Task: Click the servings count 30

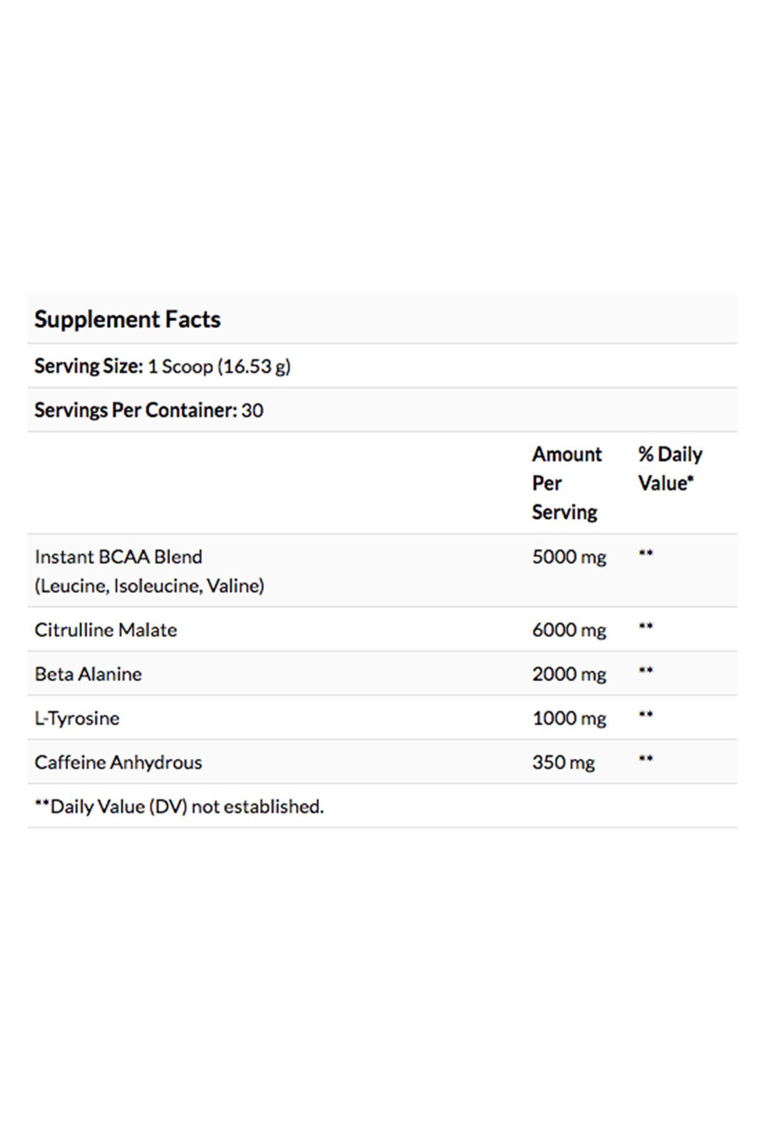Action: [x=252, y=410]
